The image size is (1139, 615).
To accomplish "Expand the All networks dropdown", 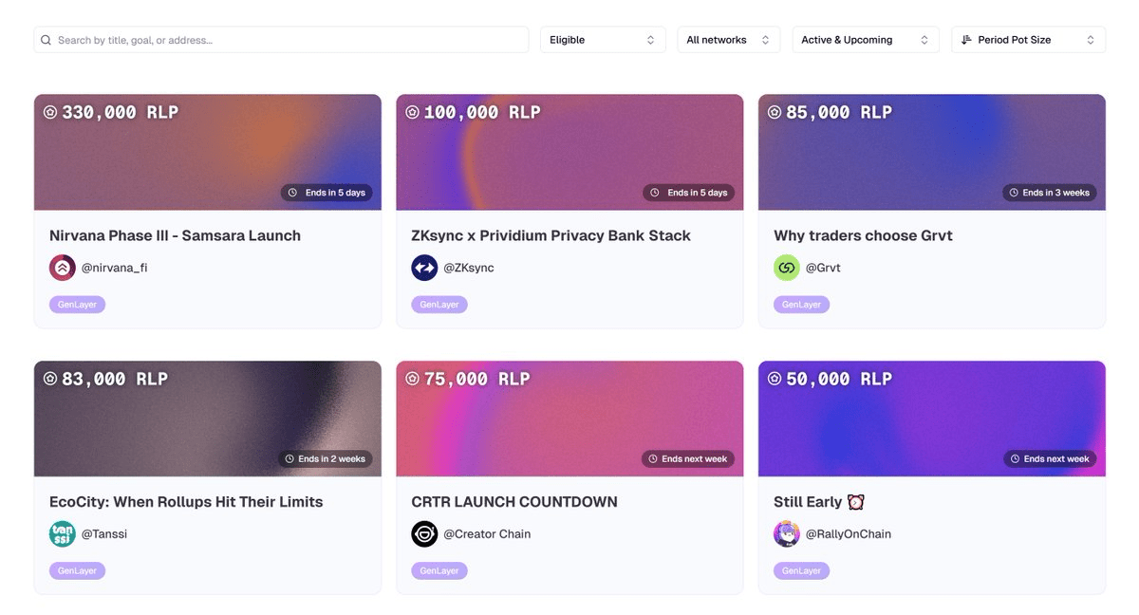I will (728, 40).
